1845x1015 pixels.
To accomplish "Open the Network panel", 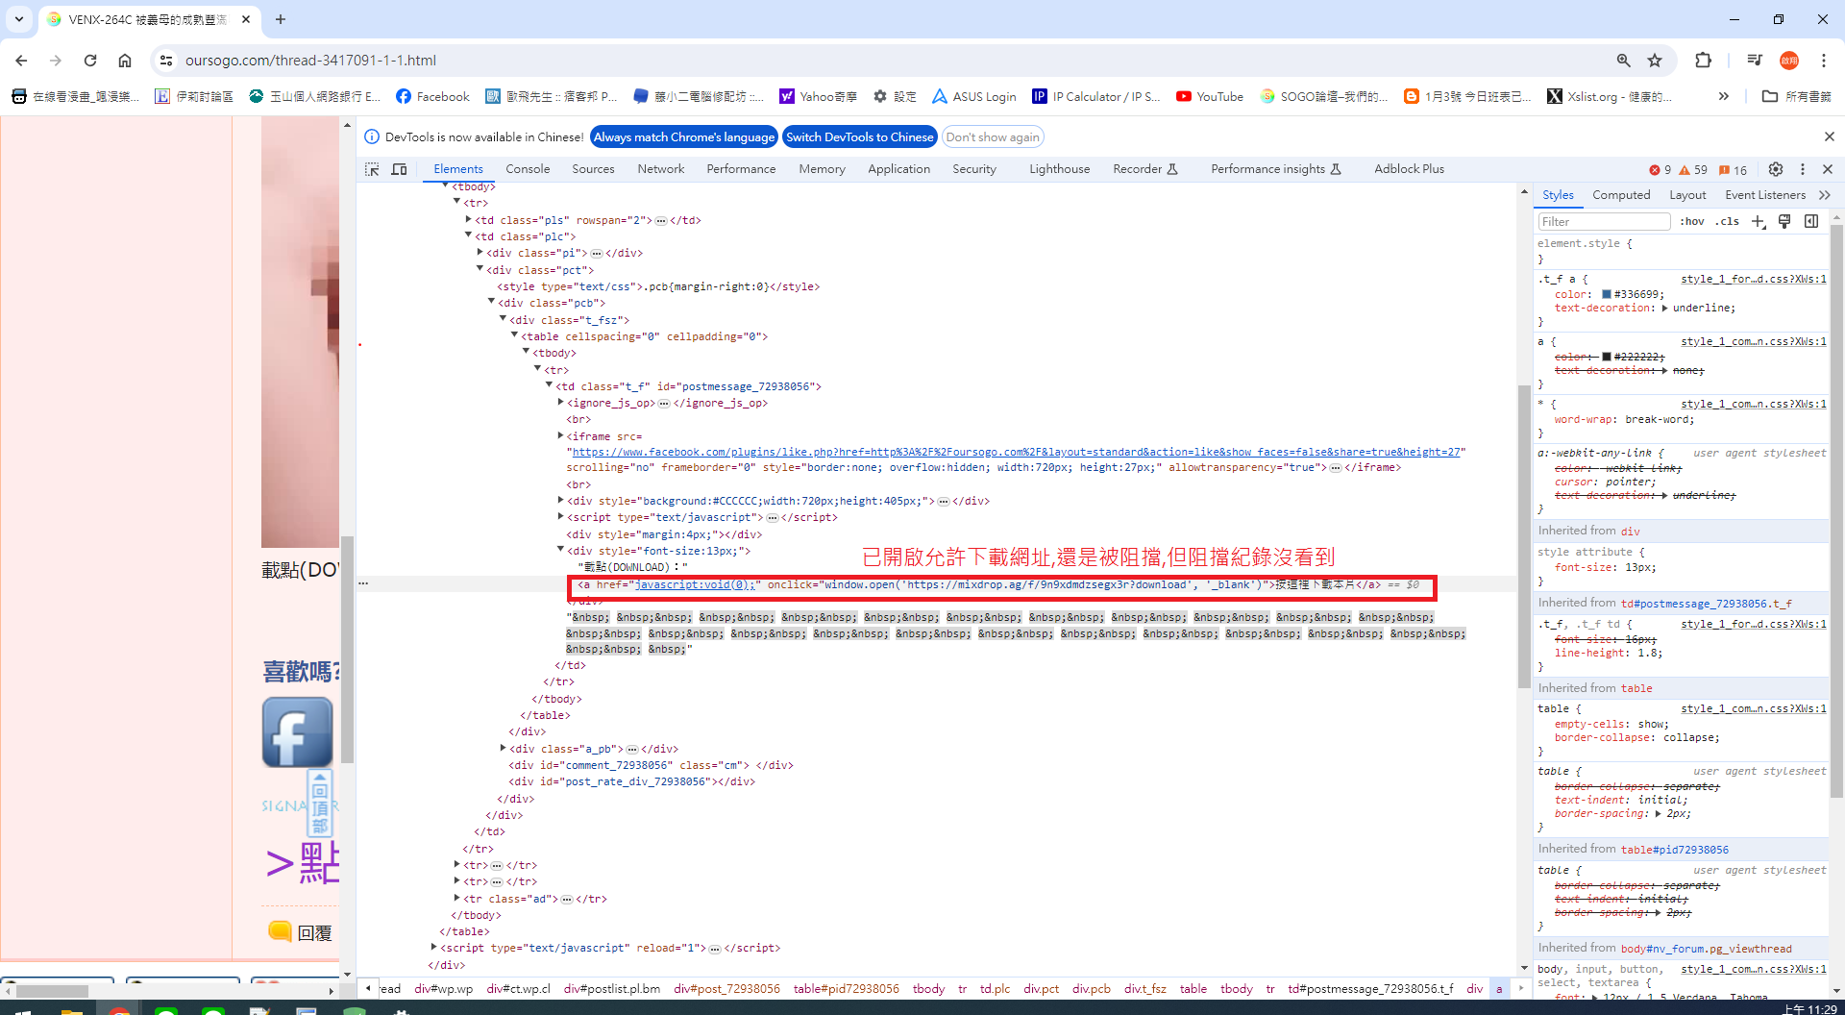I will click(x=660, y=168).
